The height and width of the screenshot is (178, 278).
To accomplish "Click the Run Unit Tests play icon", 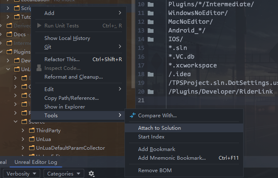I will click(x=39, y=26).
